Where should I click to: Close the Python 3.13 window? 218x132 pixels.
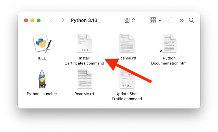[26, 20]
